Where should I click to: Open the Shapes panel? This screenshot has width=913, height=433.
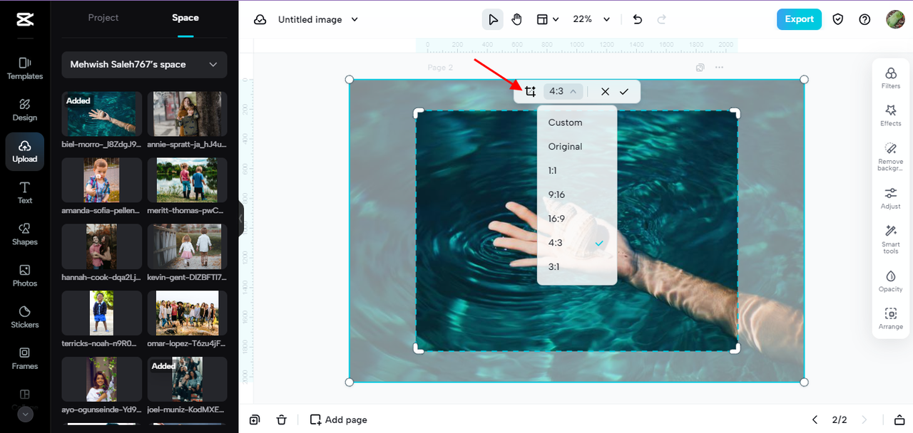point(25,234)
